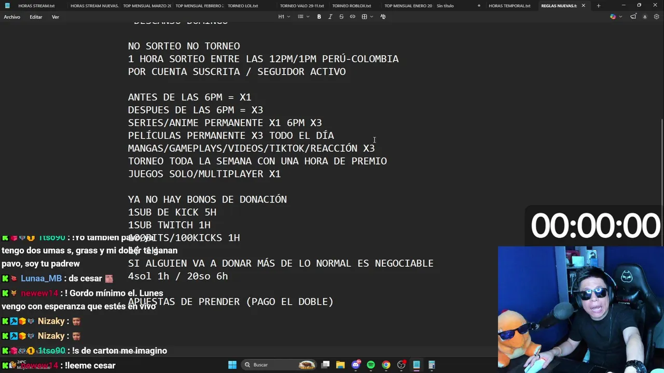
Task: Click the line 'DESPUES DE LAS 6PM = X3'
Action: 196,110
